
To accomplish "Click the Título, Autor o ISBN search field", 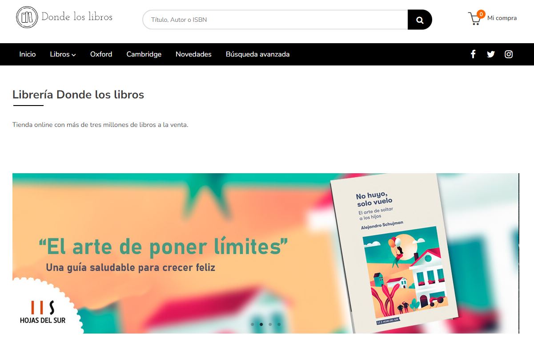I will click(x=275, y=20).
